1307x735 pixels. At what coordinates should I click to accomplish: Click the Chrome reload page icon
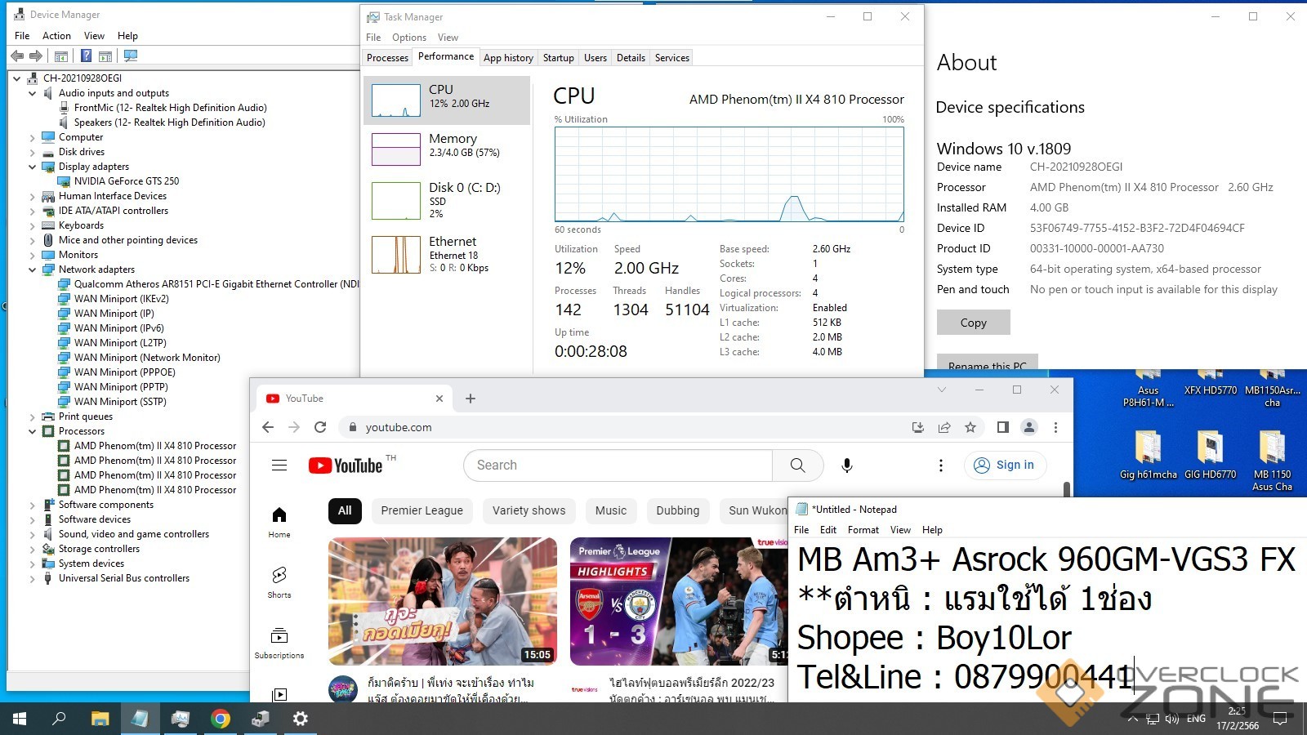click(x=320, y=427)
